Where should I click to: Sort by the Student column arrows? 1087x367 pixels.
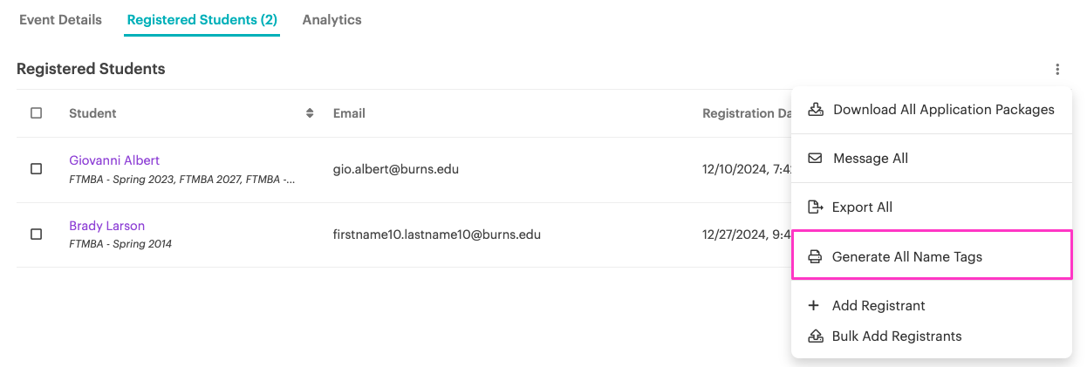tap(310, 113)
